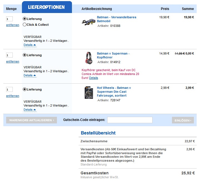The height and width of the screenshot is (181, 200).
Task: Click the Hot Wheels Die-Cast product image
Action: (x=89, y=93)
